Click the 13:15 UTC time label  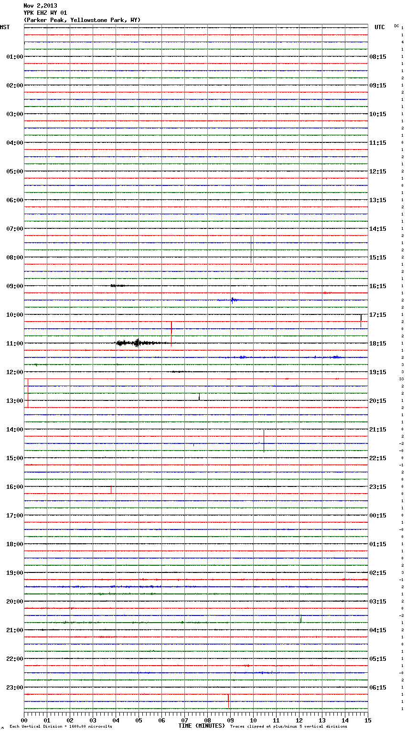click(378, 200)
